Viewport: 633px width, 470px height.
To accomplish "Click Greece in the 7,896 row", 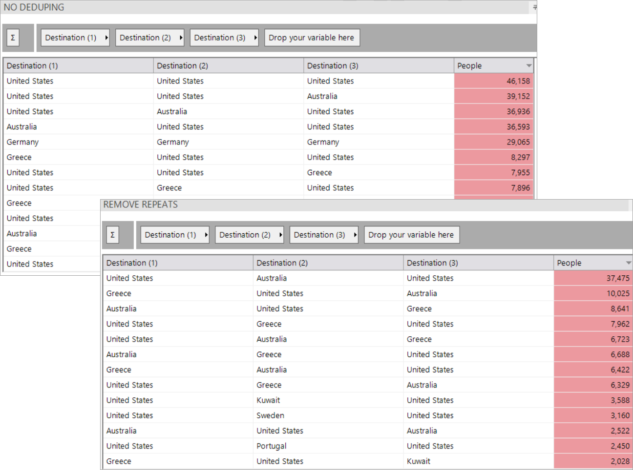I will (x=169, y=188).
